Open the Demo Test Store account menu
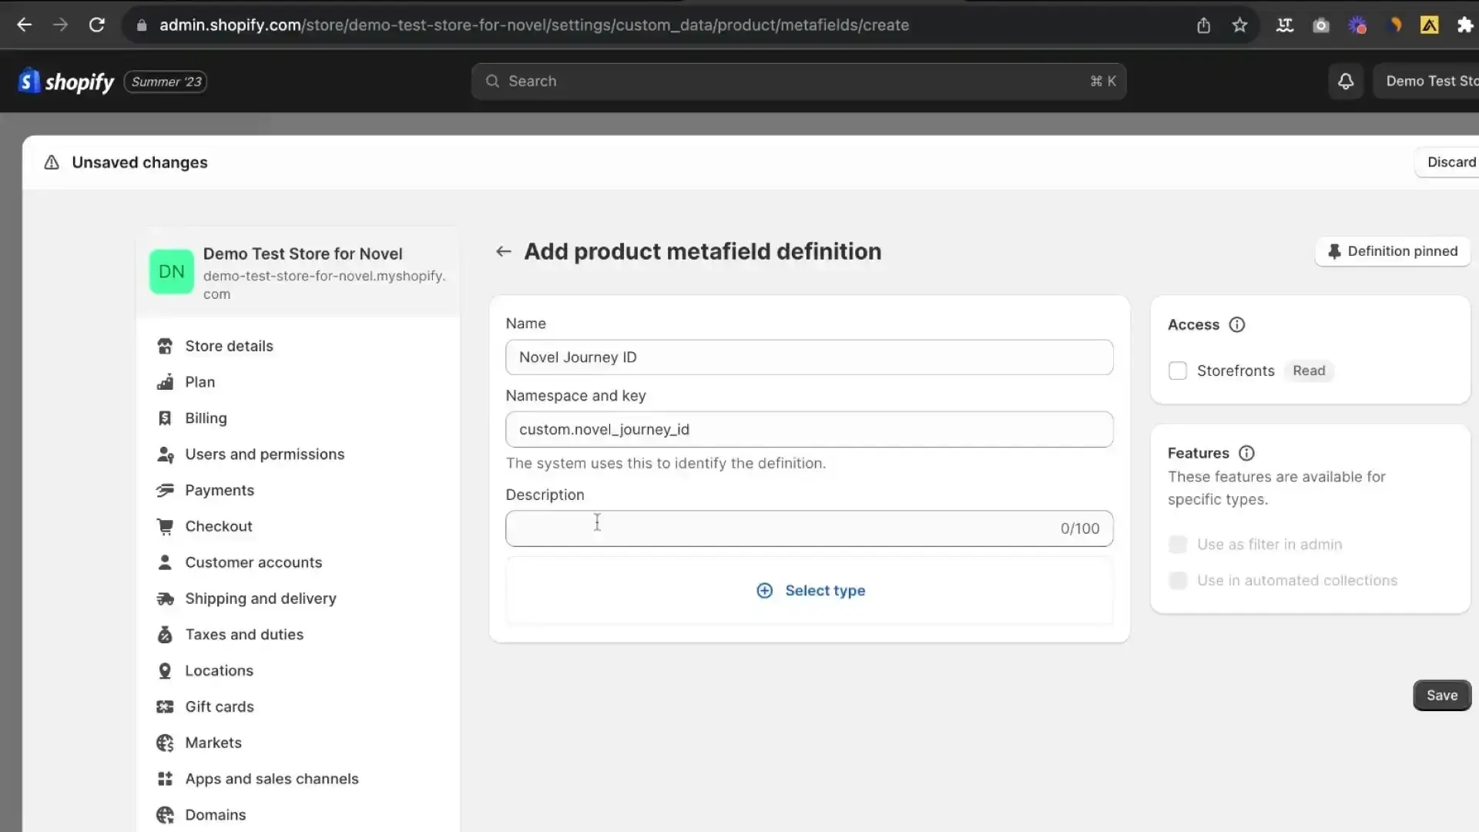1479x832 pixels. point(1429,81)
